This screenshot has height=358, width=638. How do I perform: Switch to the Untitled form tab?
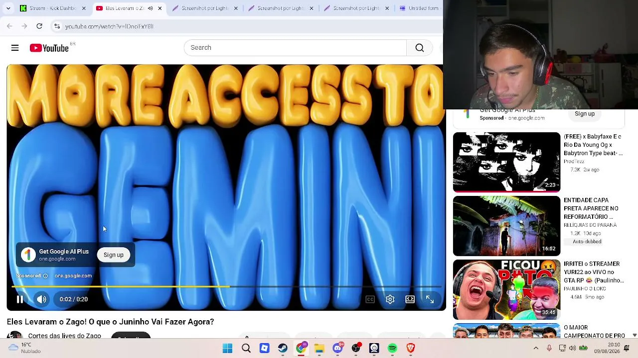[420, 8]
